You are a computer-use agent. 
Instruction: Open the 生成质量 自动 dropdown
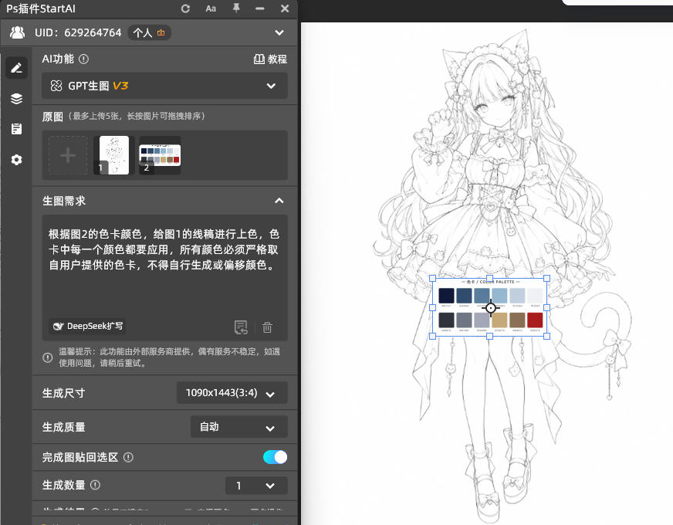click(239, 427)
